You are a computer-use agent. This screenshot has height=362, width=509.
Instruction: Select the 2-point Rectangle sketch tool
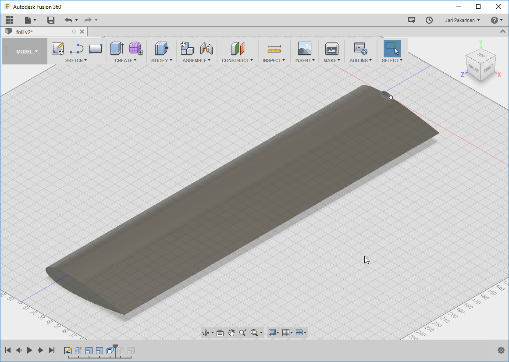[x=96, y=48]
